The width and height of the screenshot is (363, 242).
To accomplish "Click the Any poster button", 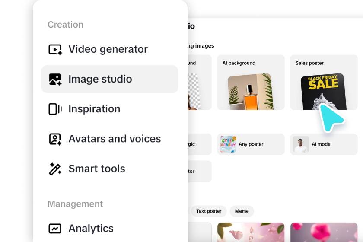I will [x=251, y=144].
